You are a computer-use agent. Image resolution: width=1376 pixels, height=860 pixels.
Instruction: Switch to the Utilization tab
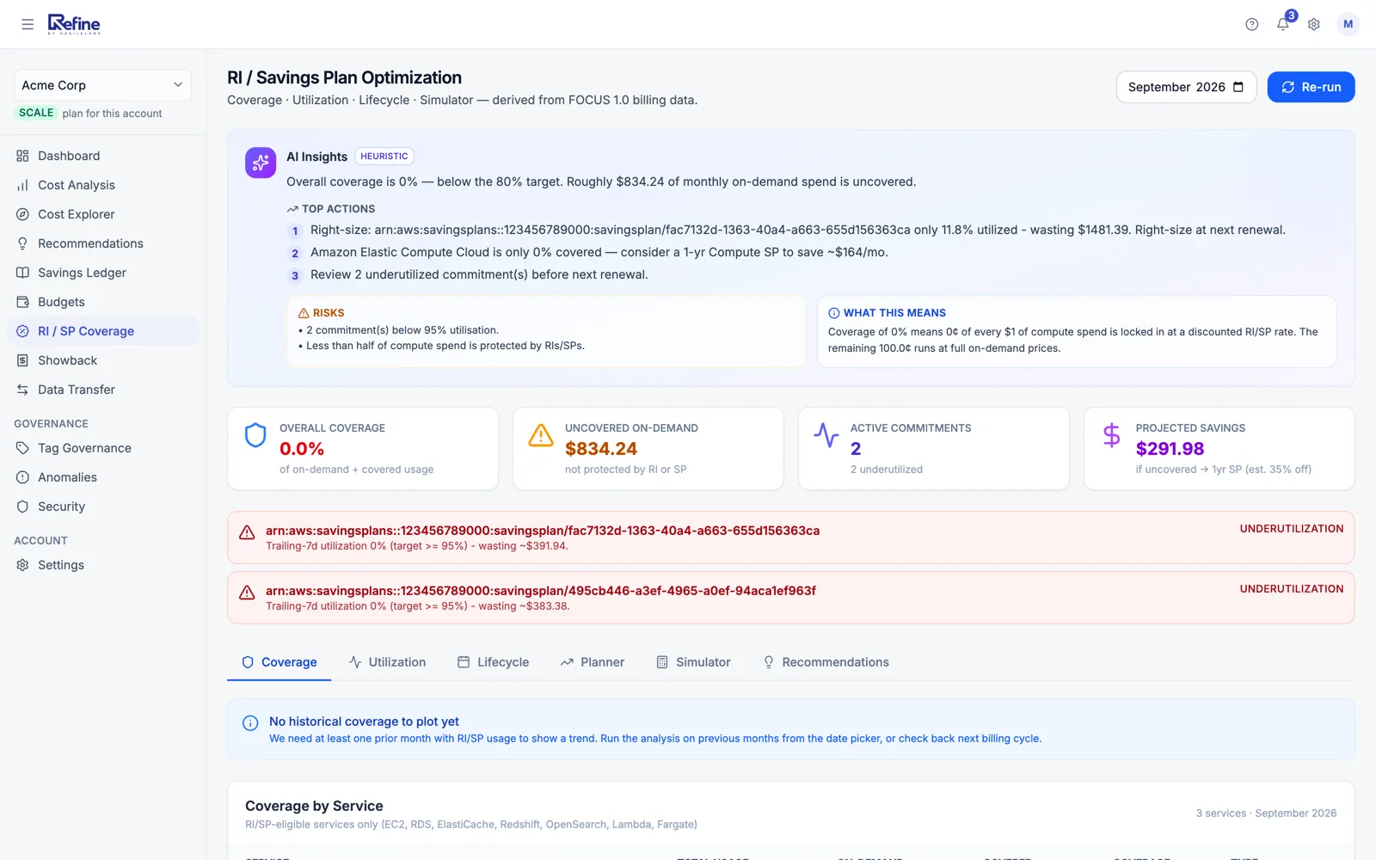(387, 662)
